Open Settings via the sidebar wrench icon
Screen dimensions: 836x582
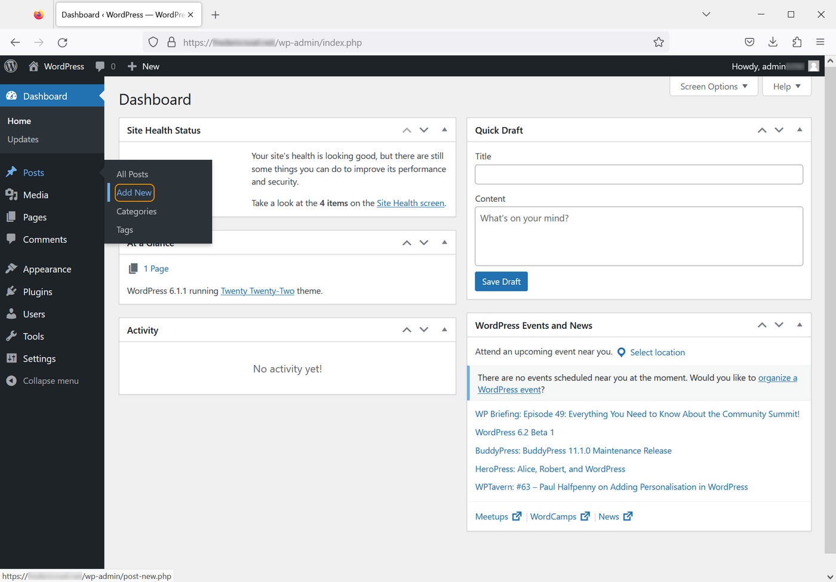pyautogui.click(x=11, y=358)
